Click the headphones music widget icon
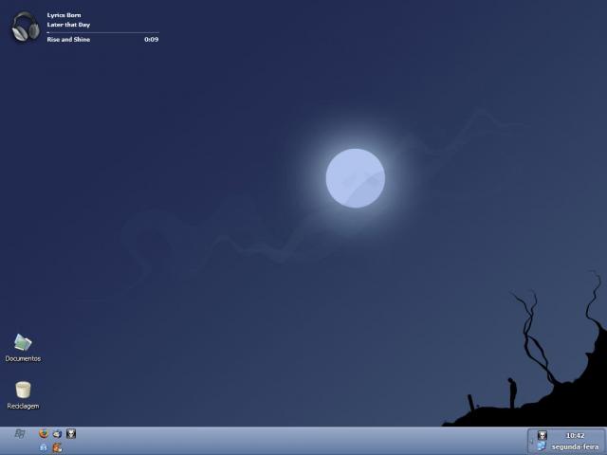The width and height of the screenshot is (607, 455). [x=26, y=27]
